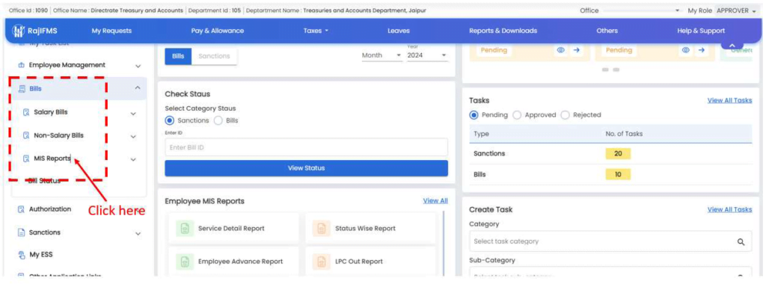Toggle eye icon on second Pending card
The image size is (766, 284).
[686, 50]
